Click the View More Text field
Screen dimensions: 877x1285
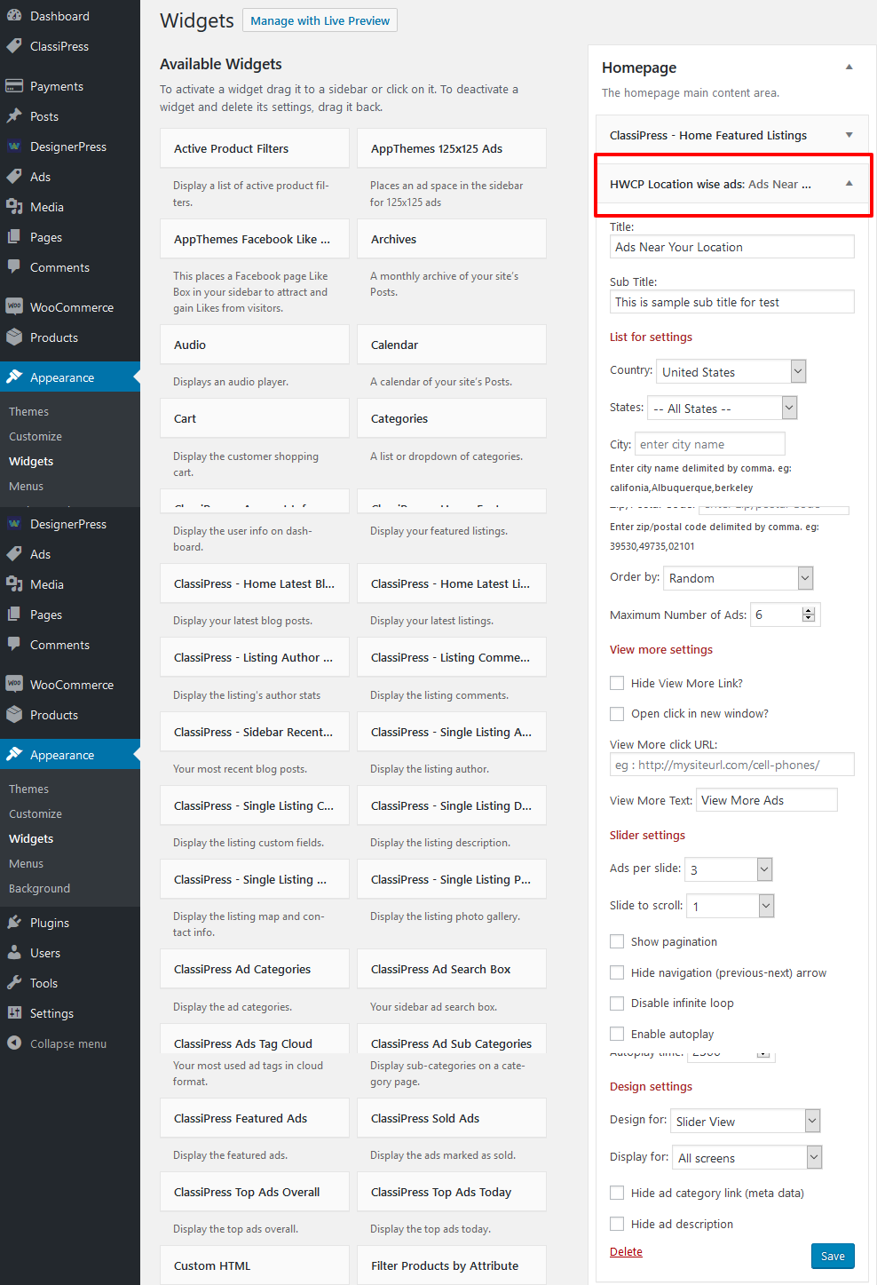tap(767, 800)
